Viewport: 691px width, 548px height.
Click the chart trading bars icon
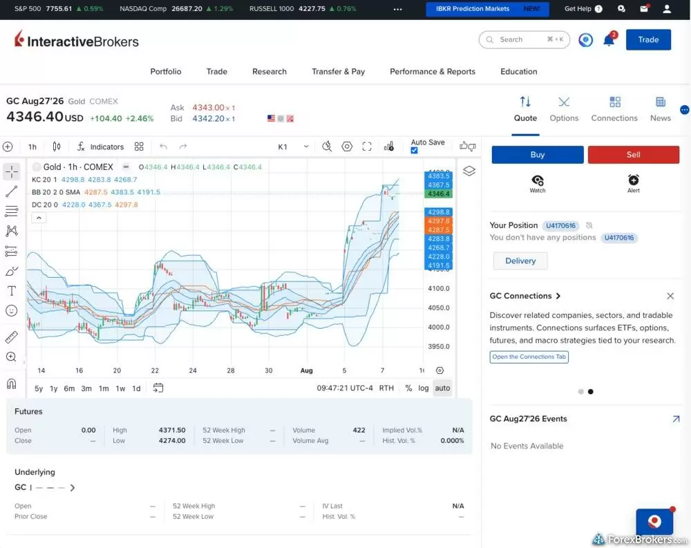tap(388, 147)
